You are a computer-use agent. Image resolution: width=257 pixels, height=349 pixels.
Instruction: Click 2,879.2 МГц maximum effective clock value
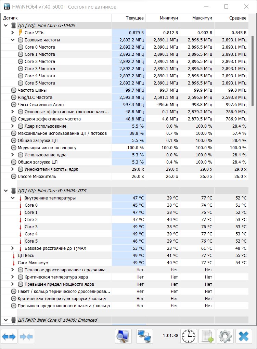(200, 112)
